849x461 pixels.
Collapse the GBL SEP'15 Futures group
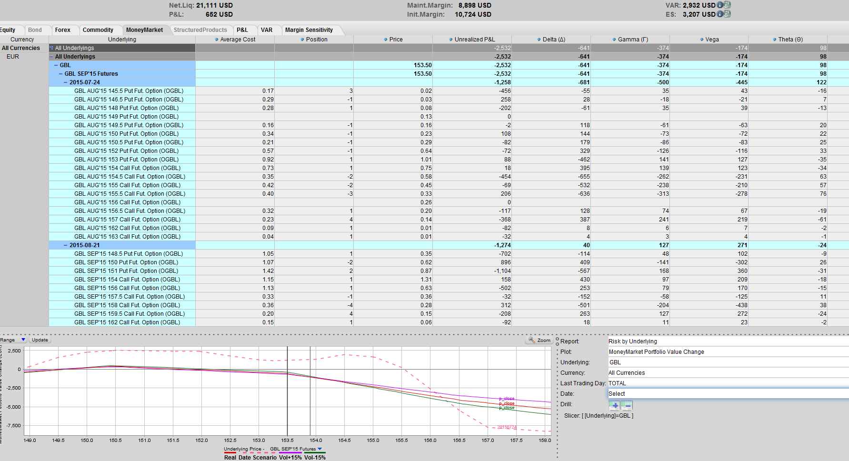pos(61,74)
